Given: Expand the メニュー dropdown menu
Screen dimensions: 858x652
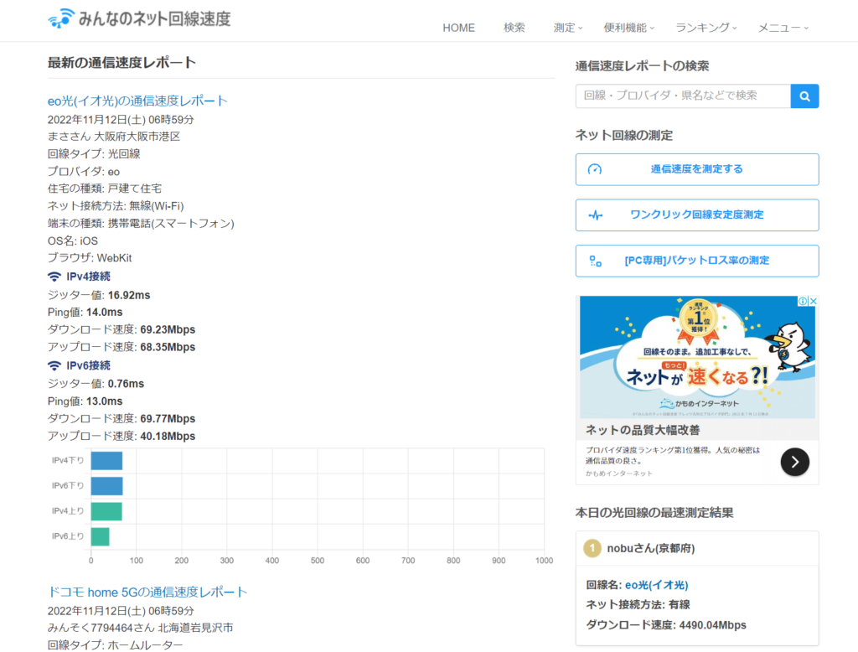Looking at the screenshot, I should click(783, 28).
